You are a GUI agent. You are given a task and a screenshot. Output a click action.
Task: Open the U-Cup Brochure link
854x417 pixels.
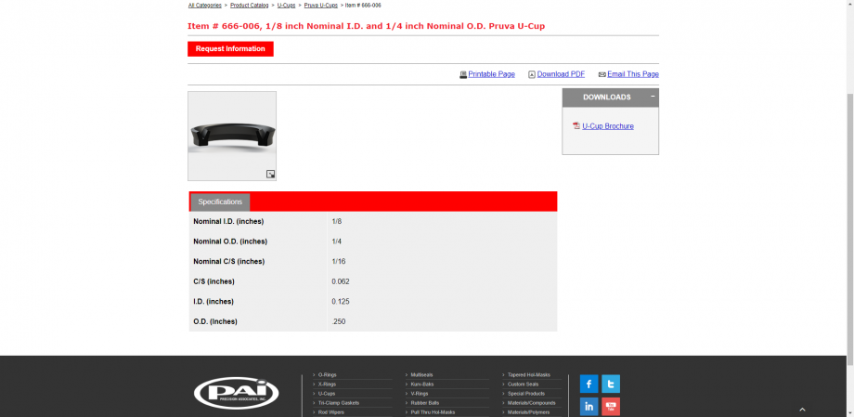pyautogui.click(x=608, y=126)
